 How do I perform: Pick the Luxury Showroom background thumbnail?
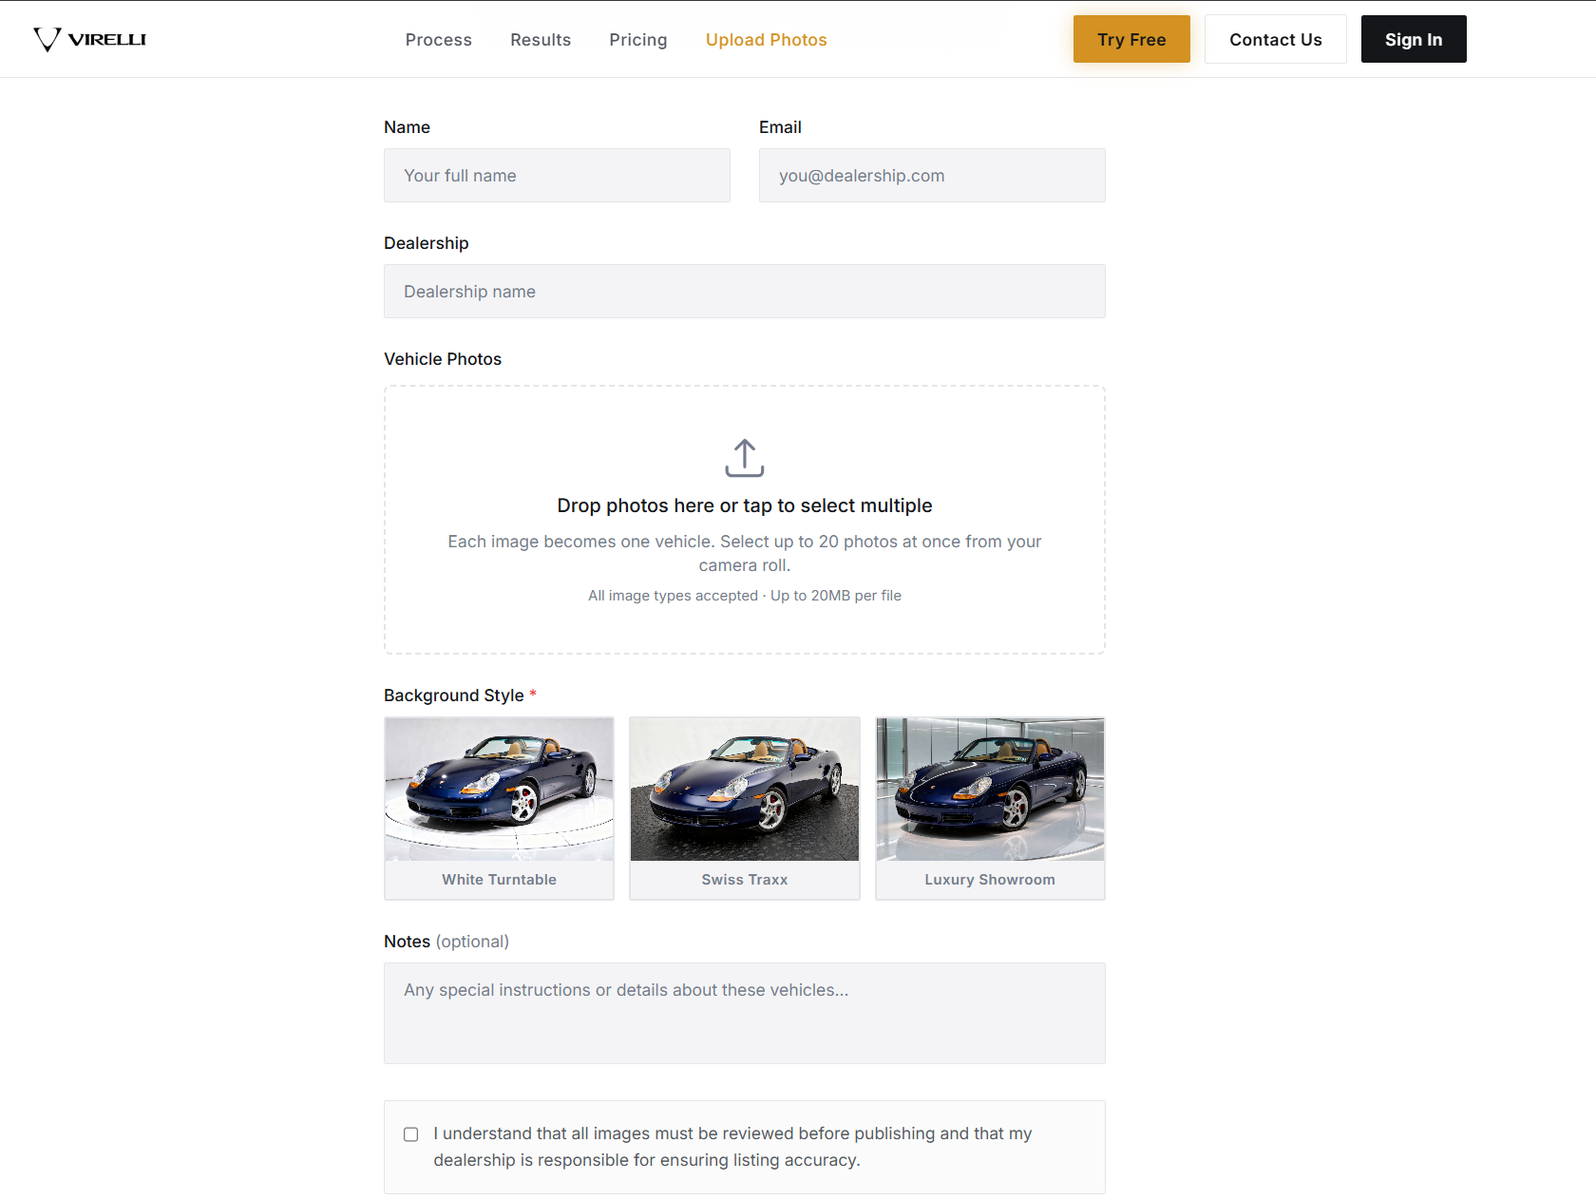[990, 790]
